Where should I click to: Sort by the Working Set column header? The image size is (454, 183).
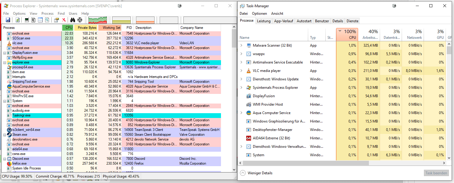pos(110,28)
